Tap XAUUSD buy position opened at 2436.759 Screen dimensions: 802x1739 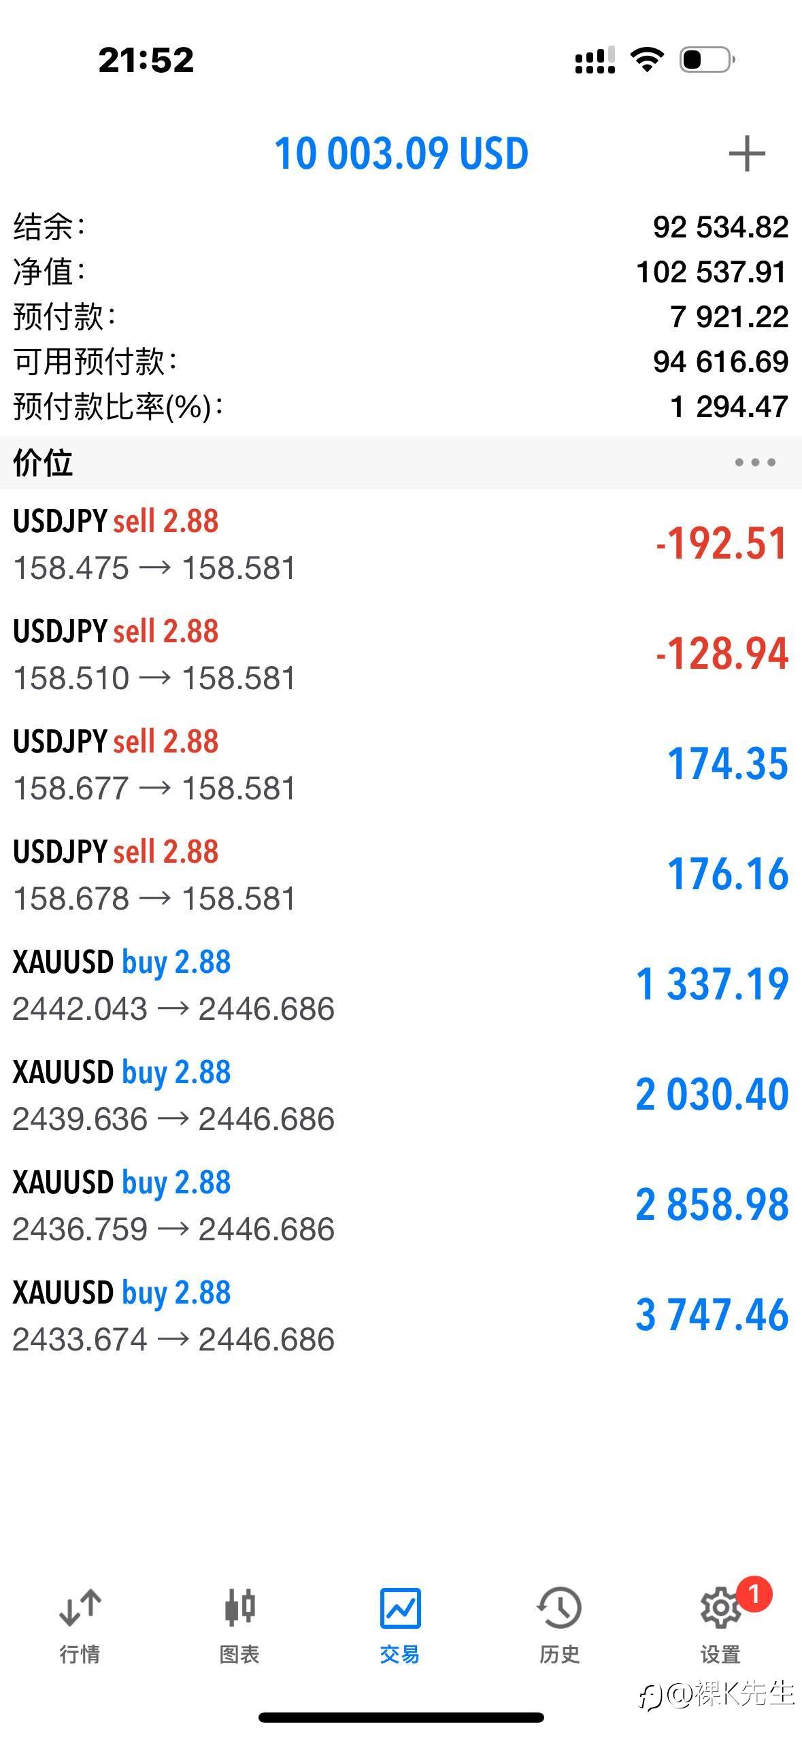point(401,1206)
